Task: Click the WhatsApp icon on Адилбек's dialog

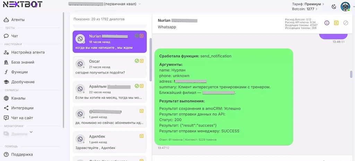Action: 80,139
